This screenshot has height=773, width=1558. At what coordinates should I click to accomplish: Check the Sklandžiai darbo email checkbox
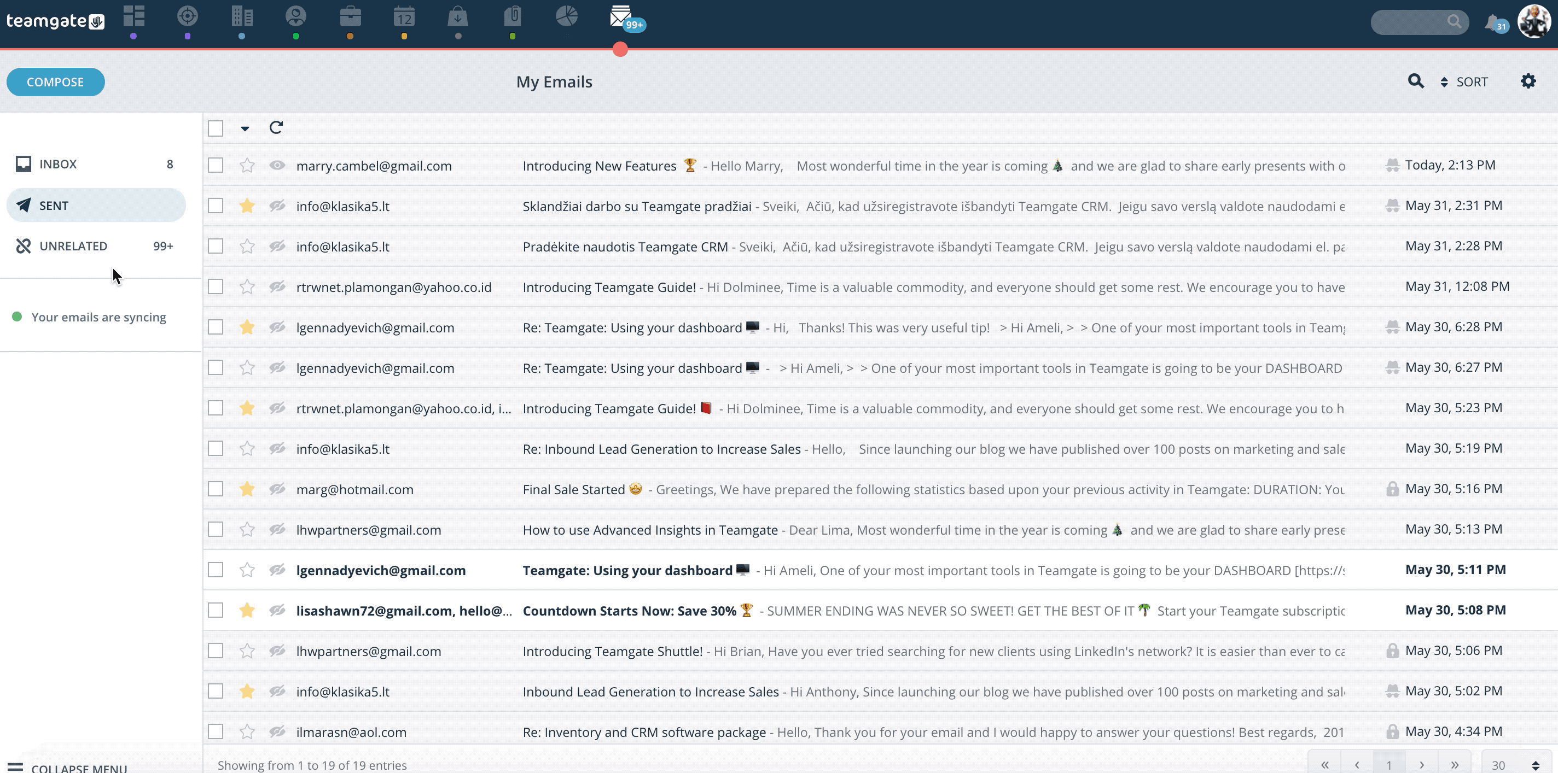click(216, 206)
